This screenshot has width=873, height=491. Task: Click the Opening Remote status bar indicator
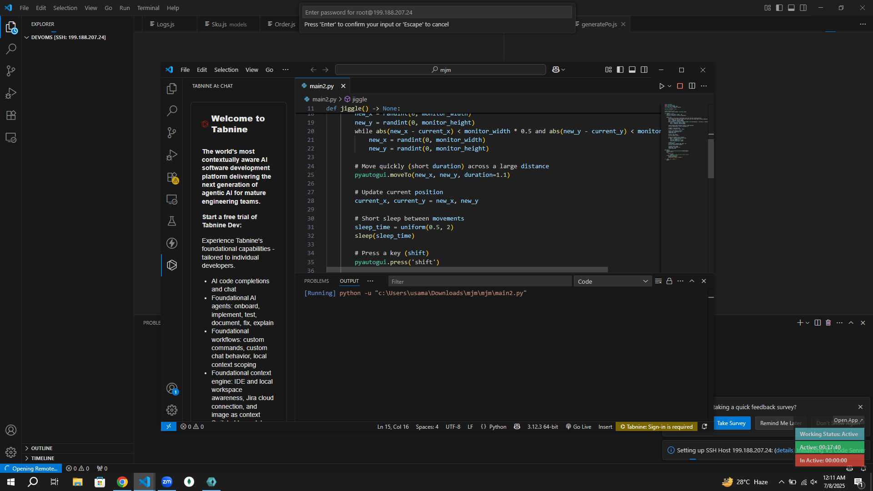pos(31,468)
